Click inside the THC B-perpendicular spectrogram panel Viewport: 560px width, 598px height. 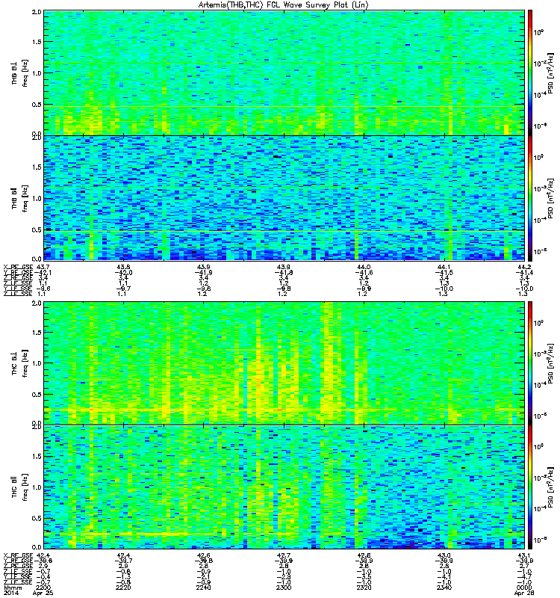[x=284, y=363]
